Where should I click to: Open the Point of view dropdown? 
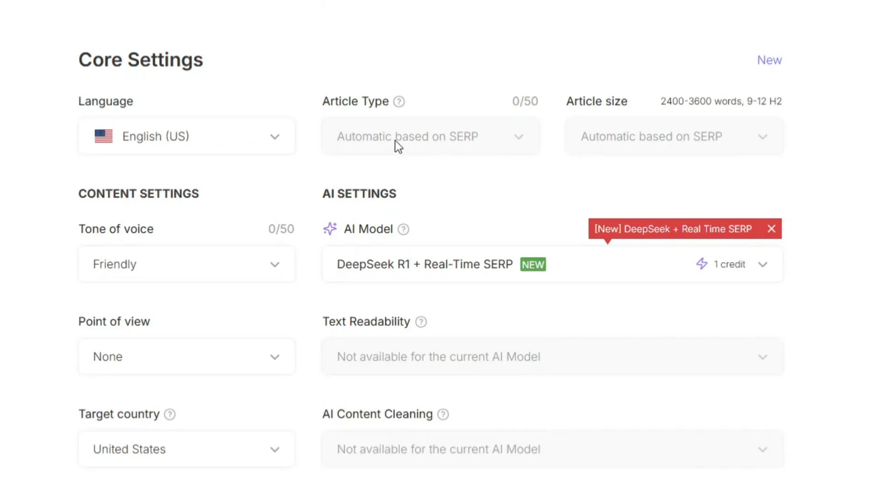(x=187, y=357)
